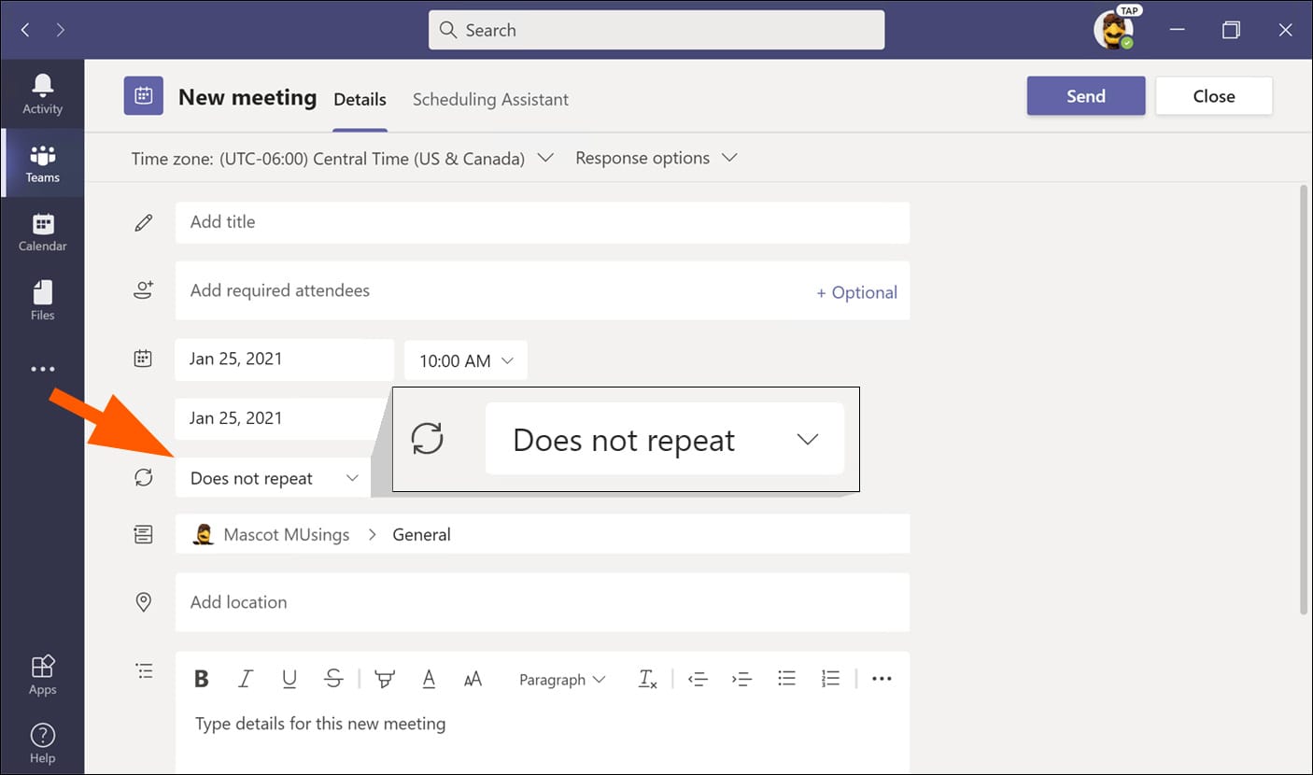Switch to the Scheduling Assistant tab

coord(490,99)
